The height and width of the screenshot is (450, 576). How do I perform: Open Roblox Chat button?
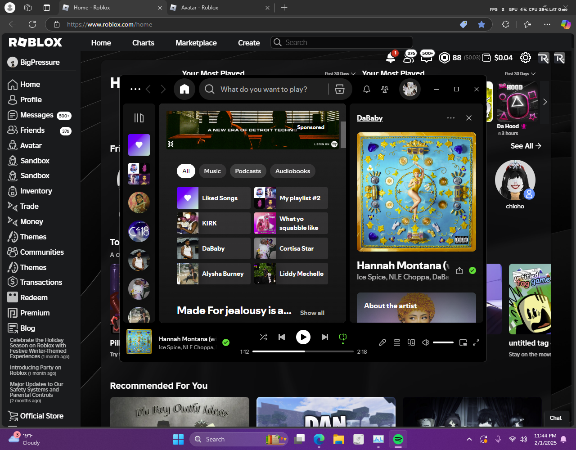556,418
